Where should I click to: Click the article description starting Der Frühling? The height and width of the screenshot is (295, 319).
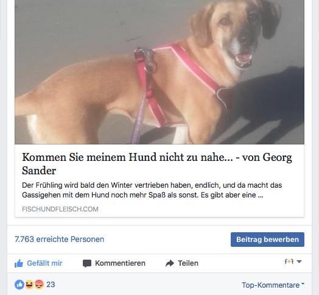click(x=152, y=190)
